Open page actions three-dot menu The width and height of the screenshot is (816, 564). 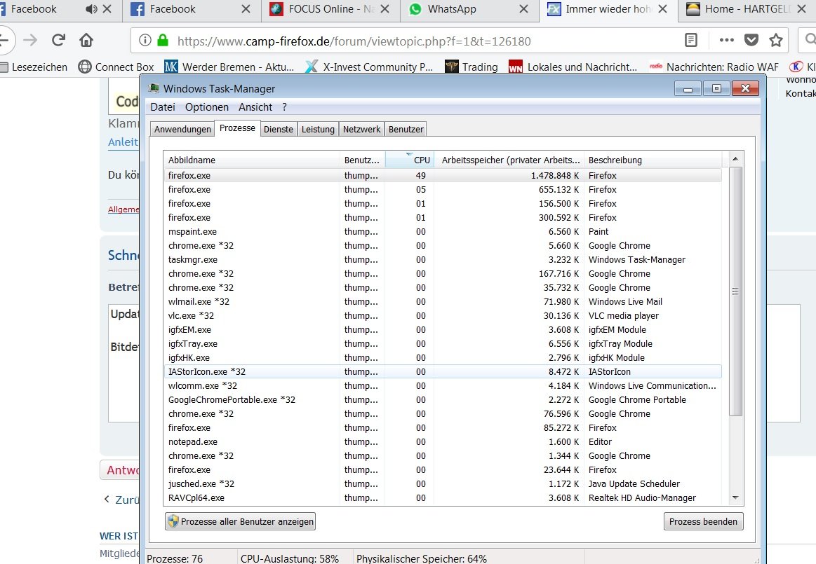point(727,40)
